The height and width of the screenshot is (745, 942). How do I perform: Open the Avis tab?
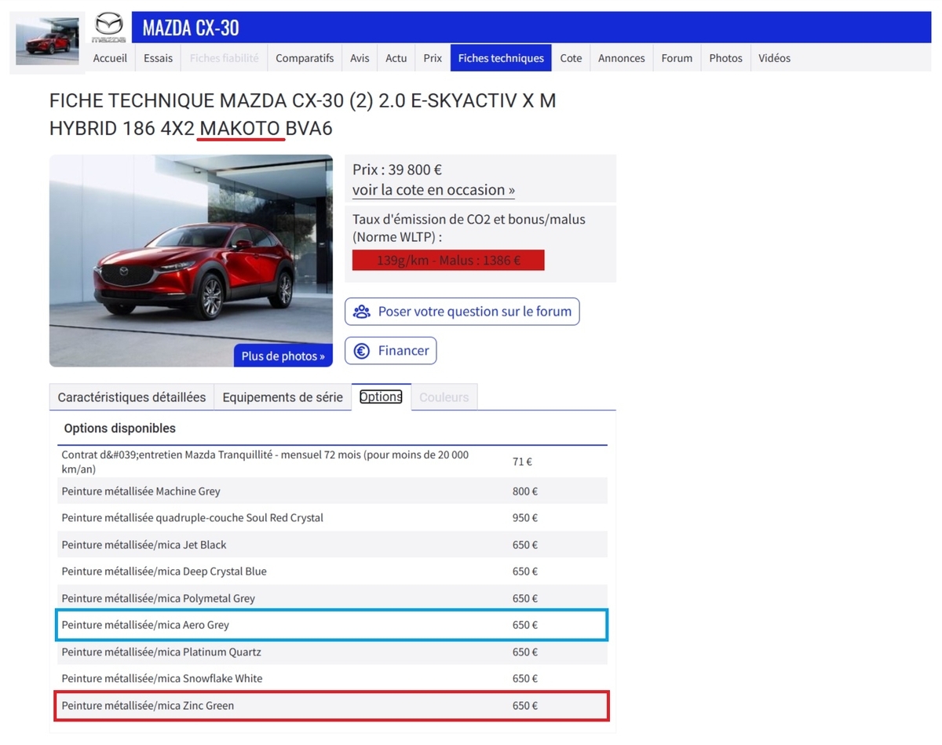point(360,58)
